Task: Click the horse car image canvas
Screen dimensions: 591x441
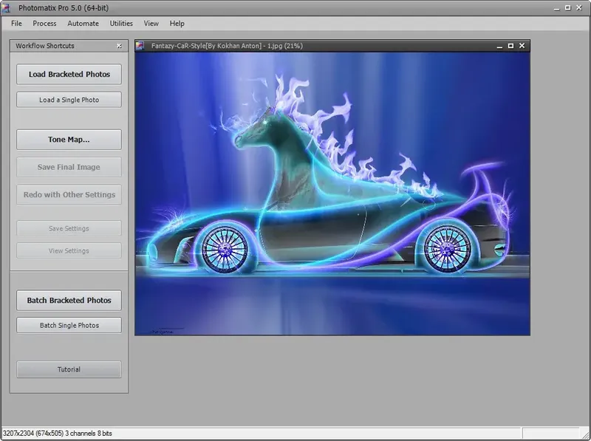Action: (x=332, y=194)
